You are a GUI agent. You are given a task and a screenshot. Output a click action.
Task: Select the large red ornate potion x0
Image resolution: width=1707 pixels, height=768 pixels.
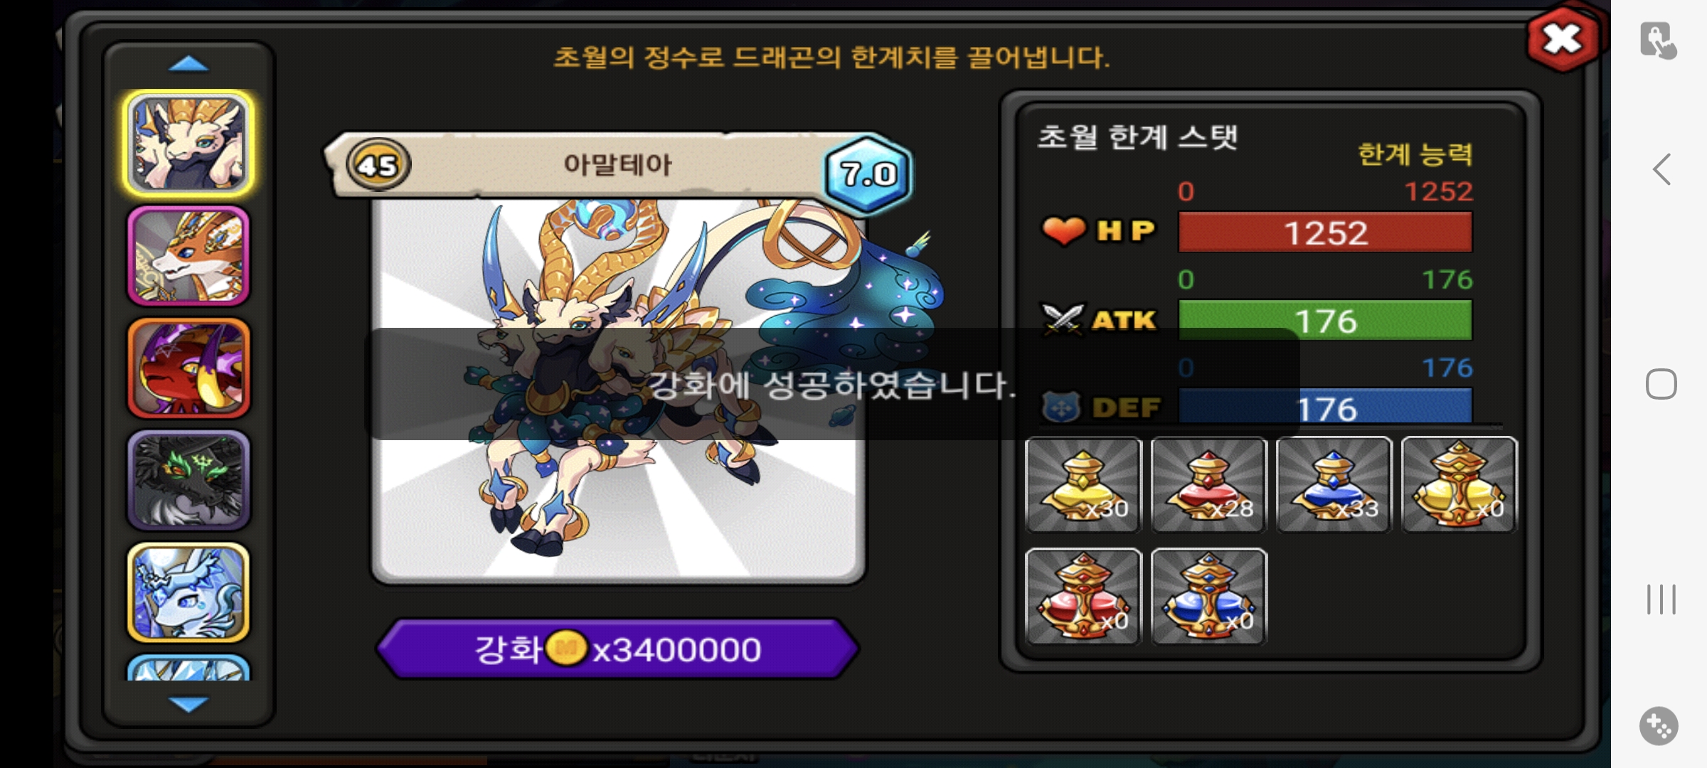pos(1083,597)
